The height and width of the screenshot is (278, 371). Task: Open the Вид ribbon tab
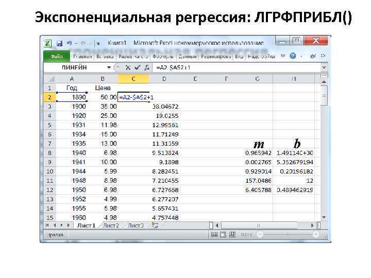tap(239, 56)
